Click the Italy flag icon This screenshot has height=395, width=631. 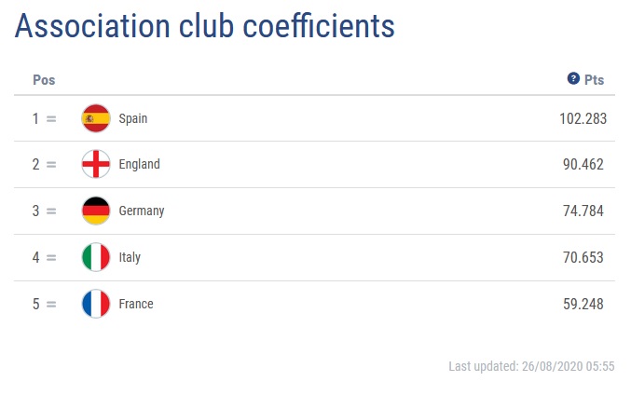[x=96, y=257]
